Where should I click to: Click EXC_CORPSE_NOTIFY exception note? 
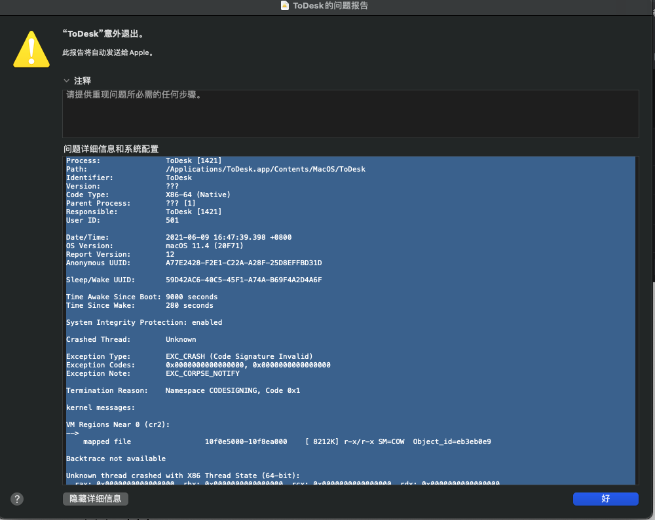[202, 373]
